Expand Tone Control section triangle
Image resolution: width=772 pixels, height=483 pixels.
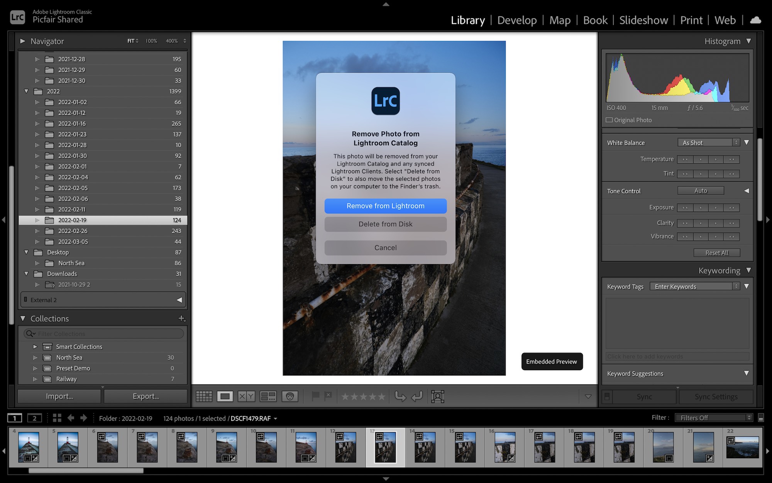click(x=747, y=191)
